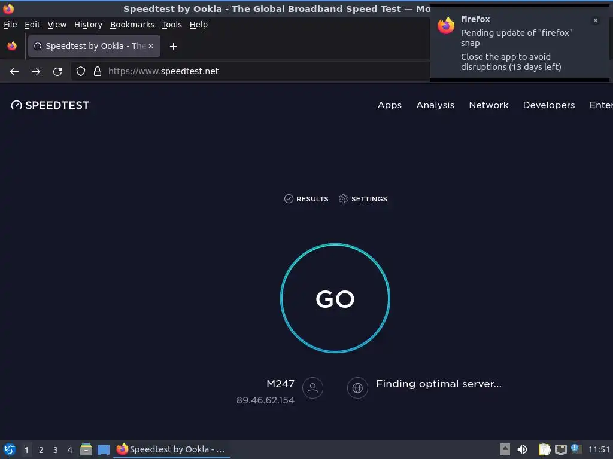
Task: Open tracking protection shield icon
Action: (81, 71)
